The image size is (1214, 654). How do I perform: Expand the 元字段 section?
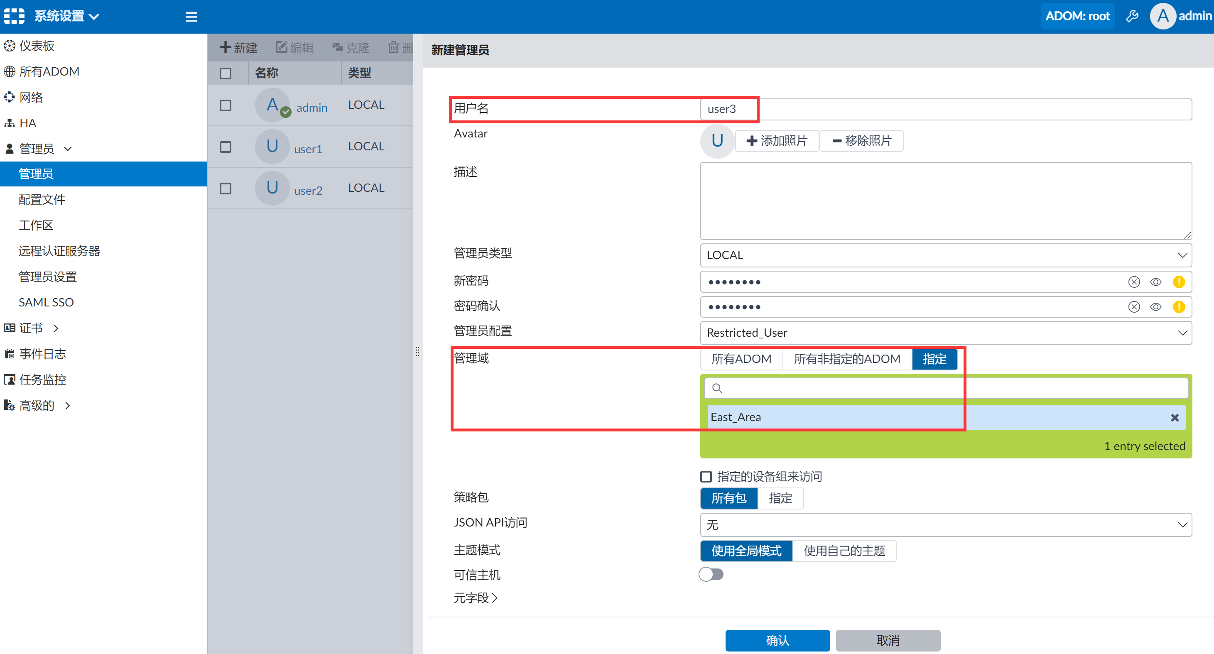tap(475, 598)
